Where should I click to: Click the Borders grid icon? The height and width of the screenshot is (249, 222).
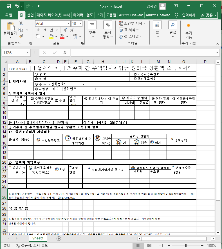(x=38, y=36)
